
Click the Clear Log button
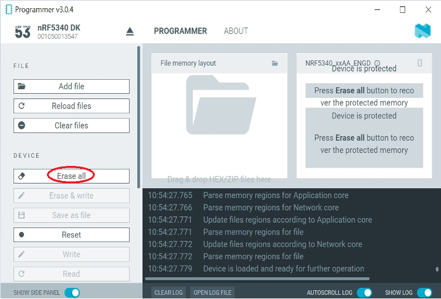pyautogui.click(x=168, y=293)
